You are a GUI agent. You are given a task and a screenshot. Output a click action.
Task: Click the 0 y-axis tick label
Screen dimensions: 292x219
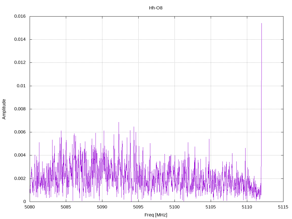[25, 202]
